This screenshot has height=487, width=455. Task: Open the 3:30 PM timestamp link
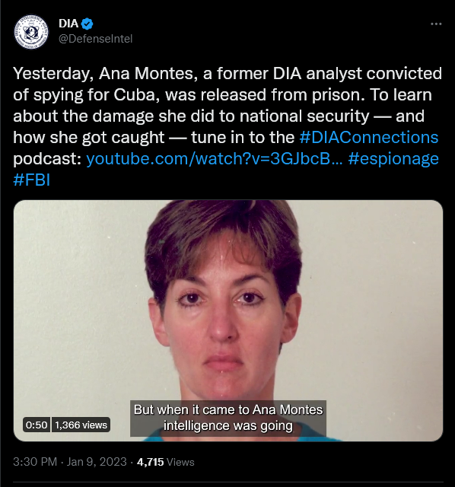click(x=35, y=462)
